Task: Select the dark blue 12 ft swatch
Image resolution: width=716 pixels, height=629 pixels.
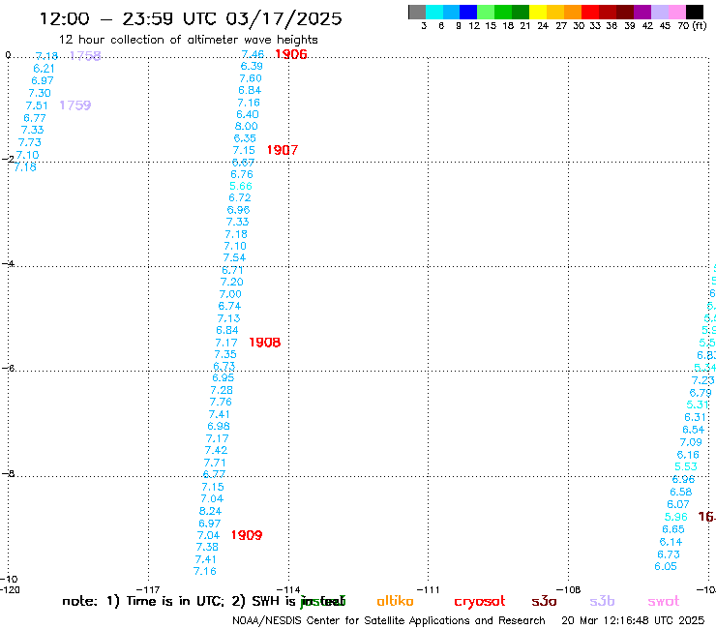Action: pyautogui.click(x=468, y=12)
